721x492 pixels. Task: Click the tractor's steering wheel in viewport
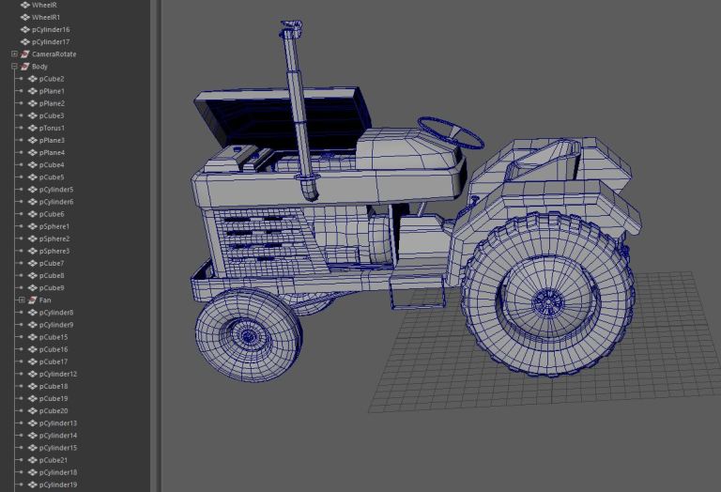click(x=449, y=131)
